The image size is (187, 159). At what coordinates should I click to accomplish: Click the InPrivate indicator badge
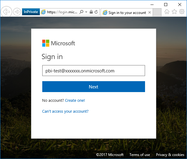(31, 12)
